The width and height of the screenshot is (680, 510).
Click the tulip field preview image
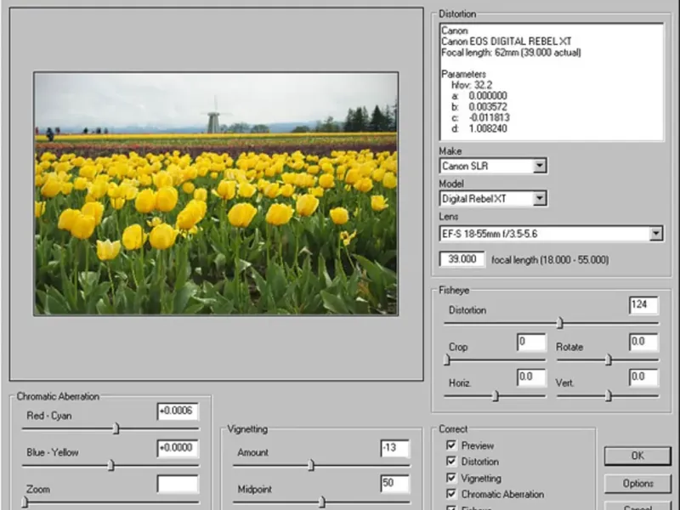[x=216, y=194]
